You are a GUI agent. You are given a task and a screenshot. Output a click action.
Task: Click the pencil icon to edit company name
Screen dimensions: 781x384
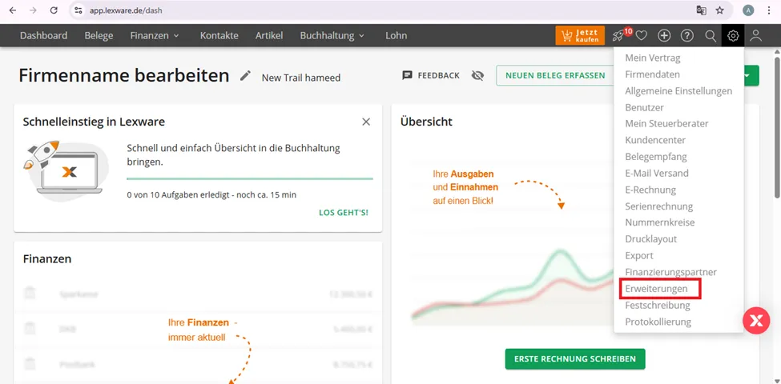coord(245,76)
